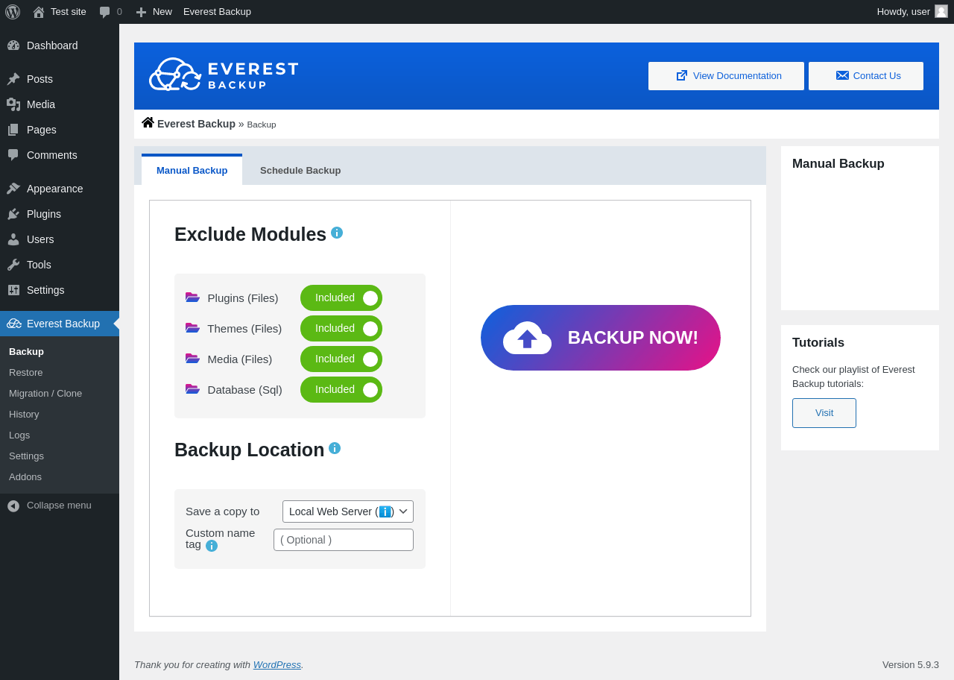Switch to the Manual Backup tab
This screenshot has width=954, height=680.
[x=192, y=170]
